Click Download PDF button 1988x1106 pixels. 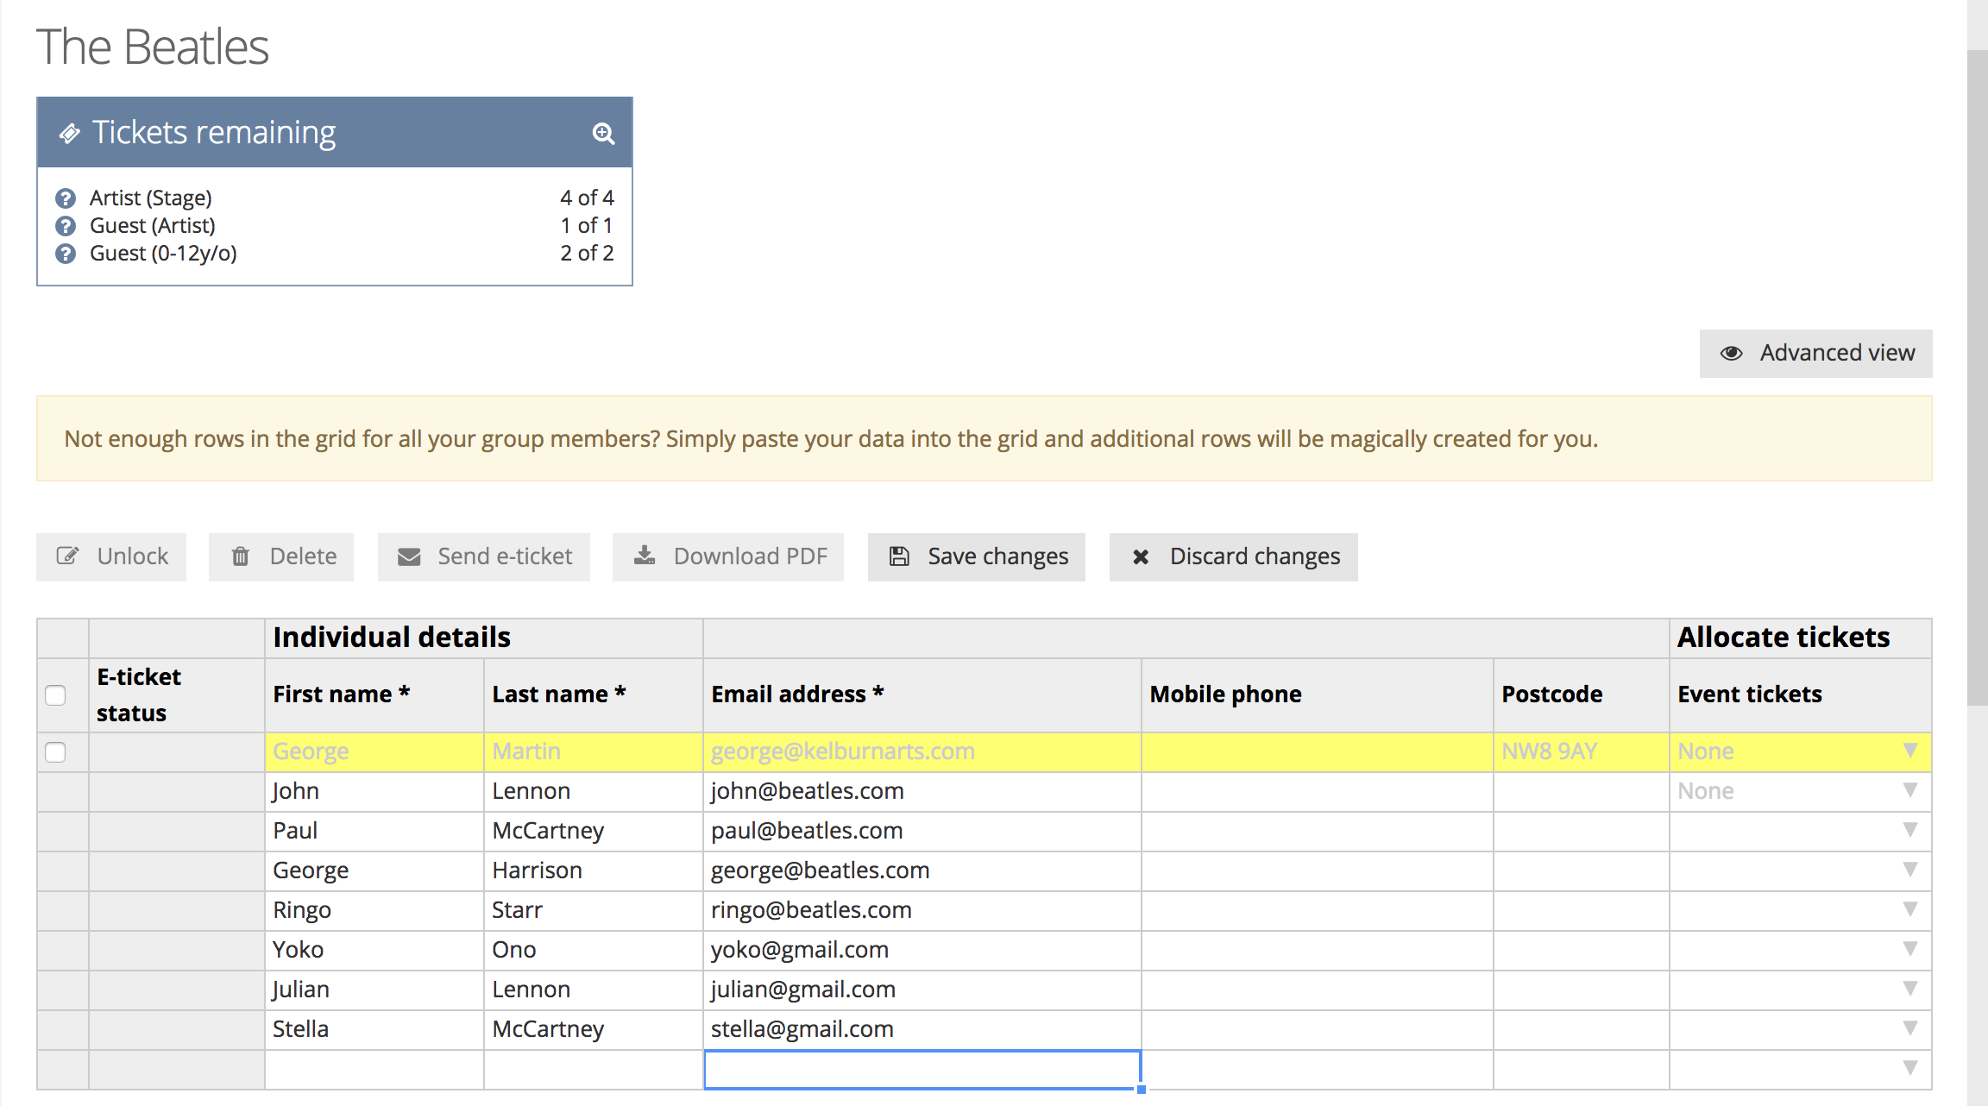728,556
